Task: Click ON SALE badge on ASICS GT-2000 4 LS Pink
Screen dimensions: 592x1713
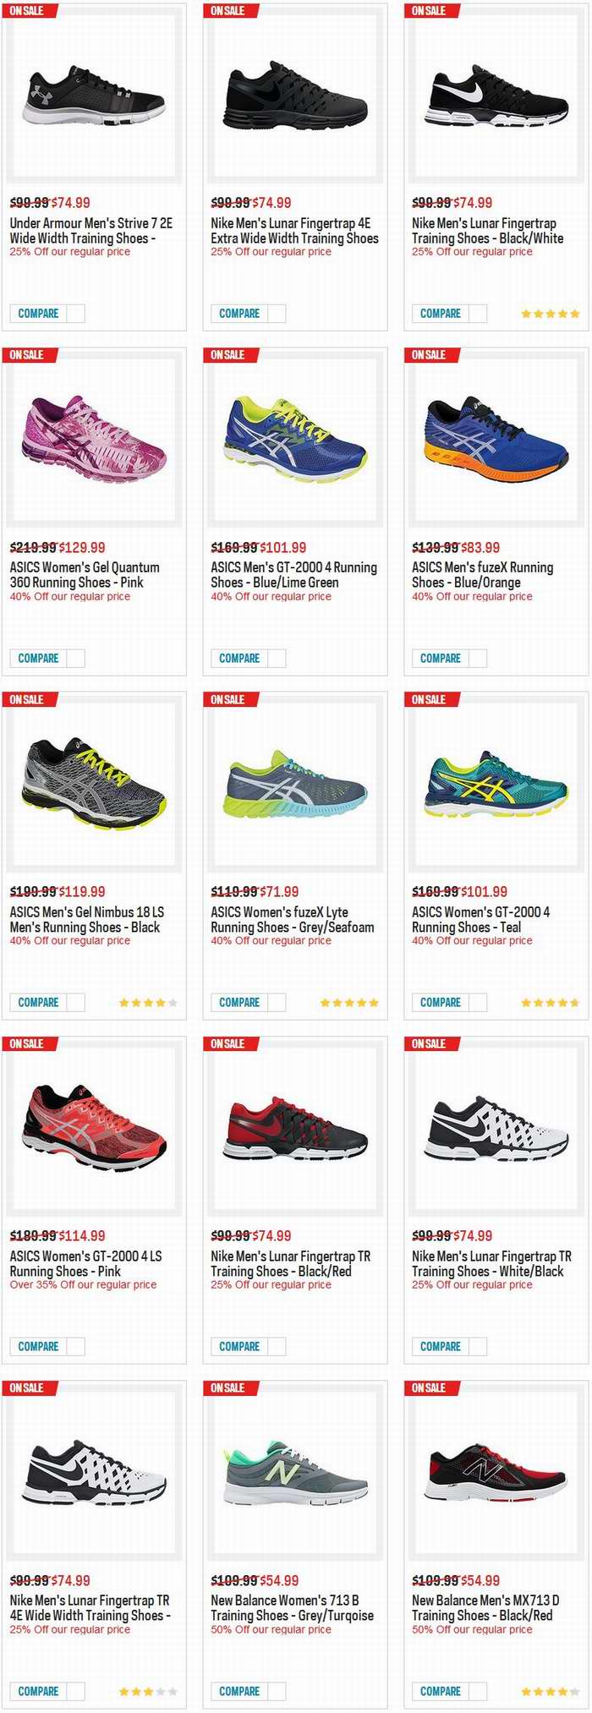Action: [27, 1044]
